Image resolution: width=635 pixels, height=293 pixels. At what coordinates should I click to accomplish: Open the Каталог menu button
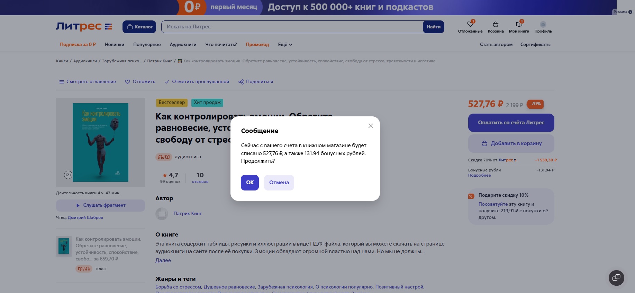coord(139,27)
